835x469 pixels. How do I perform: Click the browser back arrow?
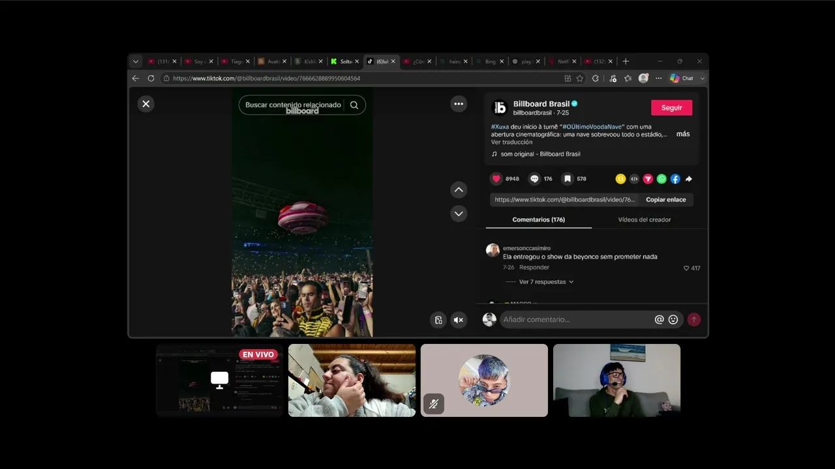136,78
